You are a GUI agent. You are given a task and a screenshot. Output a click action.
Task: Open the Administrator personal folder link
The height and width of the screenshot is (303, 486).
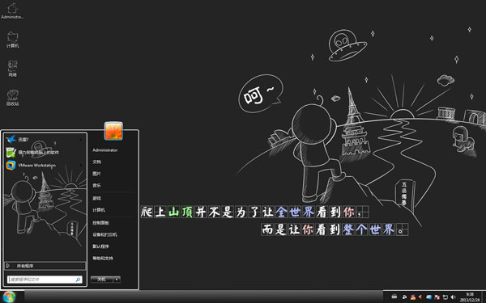pos(105,150)
